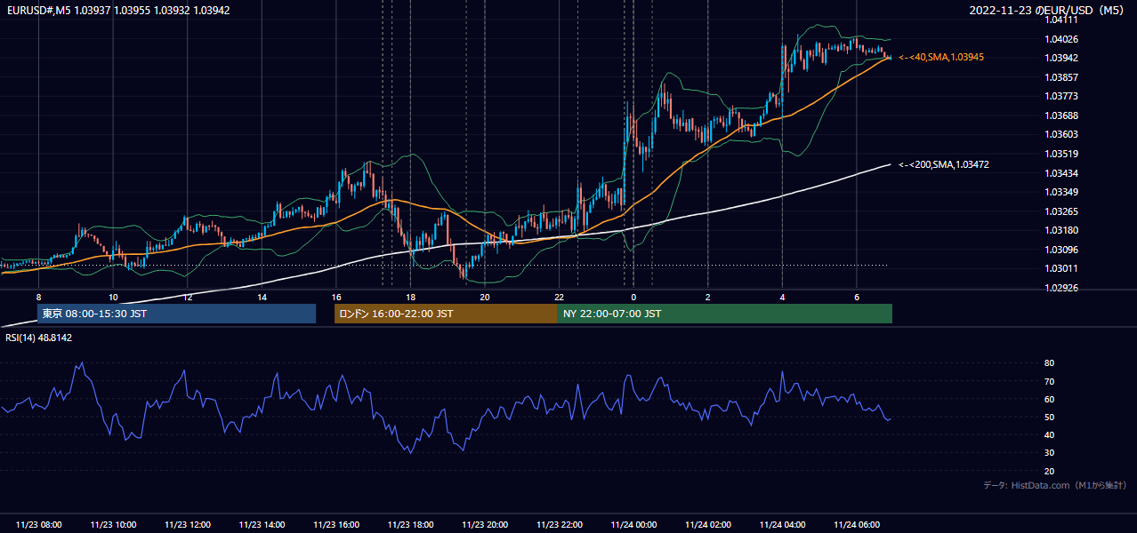Click hour tick 6 under the price chart

856,297
